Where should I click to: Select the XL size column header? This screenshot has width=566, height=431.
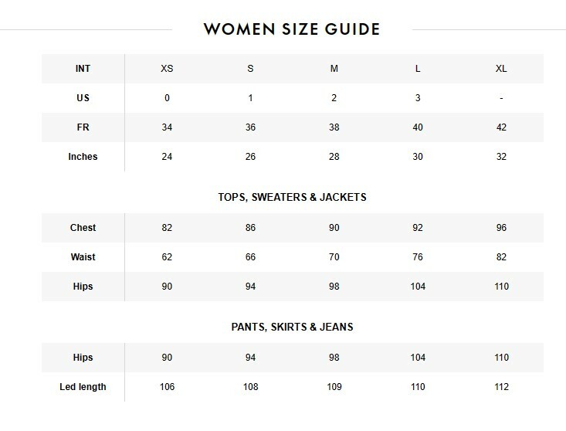pos(501,69)
